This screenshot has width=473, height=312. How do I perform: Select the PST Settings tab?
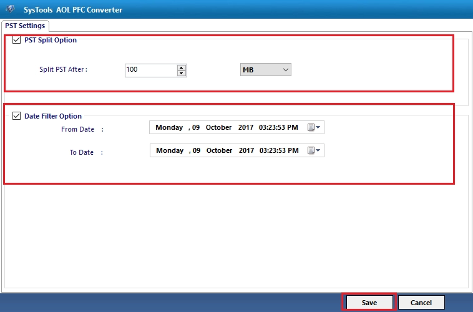25,26
